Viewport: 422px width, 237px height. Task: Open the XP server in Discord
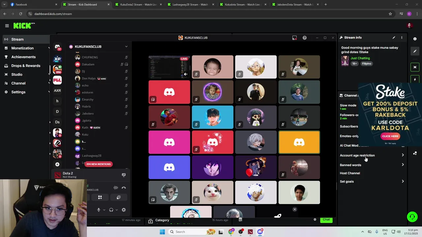57,59
